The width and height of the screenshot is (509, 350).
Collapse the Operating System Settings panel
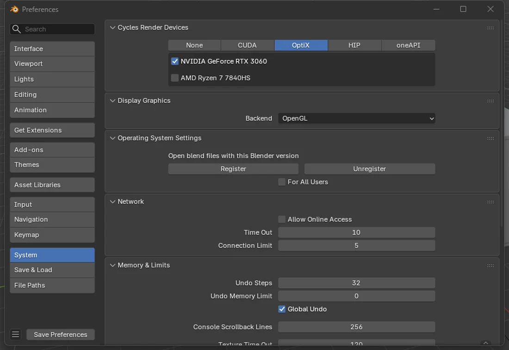point(112,138)
